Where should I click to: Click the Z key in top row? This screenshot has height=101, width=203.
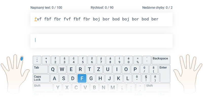[98, 69]
